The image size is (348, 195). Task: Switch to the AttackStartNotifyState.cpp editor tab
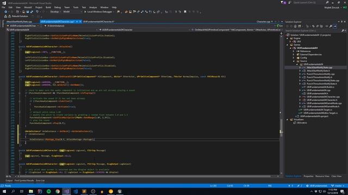20,22
